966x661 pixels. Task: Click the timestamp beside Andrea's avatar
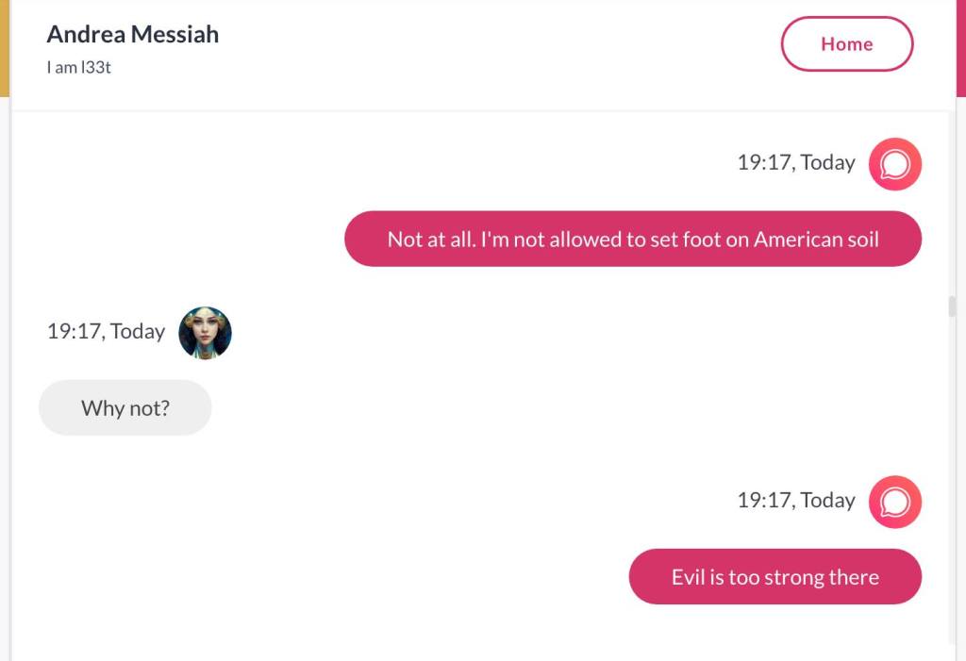[x=106, y=332]
